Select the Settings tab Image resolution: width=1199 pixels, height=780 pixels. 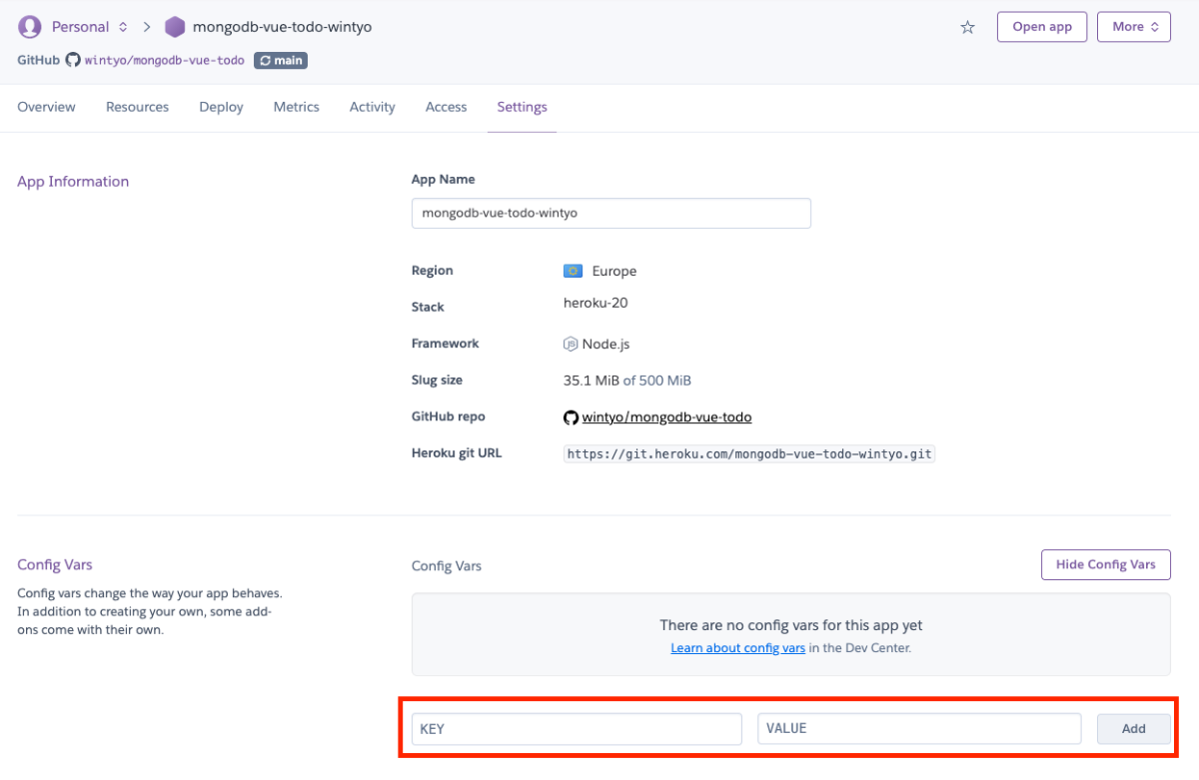(523, 107)
